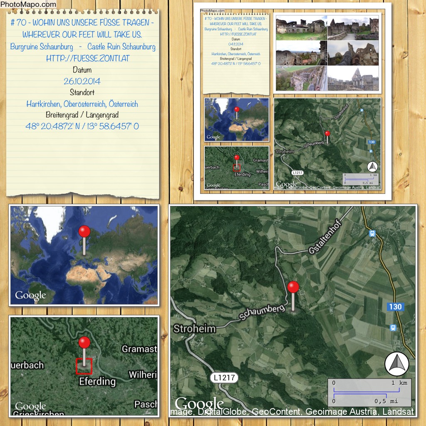
Task: Open the bottom-right castle photo in the preview
Action: [x=353, y=79]
